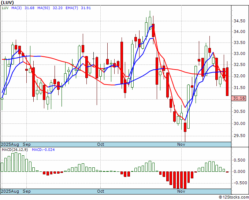249x200 pixels.
Task: Click the 33.00 price axis label
Action: click(239, 54)
